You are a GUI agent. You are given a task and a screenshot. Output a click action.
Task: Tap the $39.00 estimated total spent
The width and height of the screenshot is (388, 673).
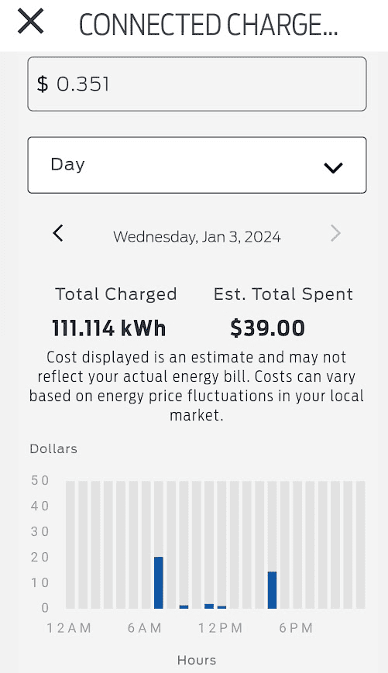click(x=267, y=328)
